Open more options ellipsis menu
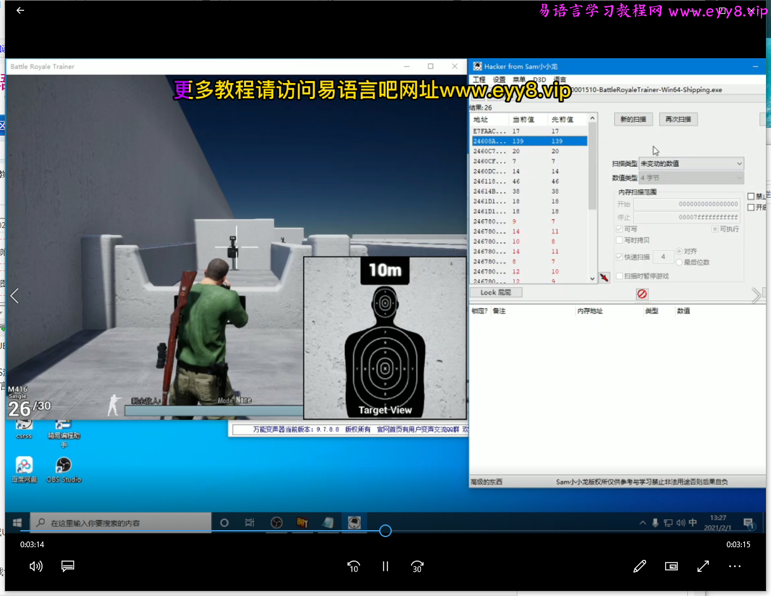Viewport: 771px width, 596px height. 735,566
